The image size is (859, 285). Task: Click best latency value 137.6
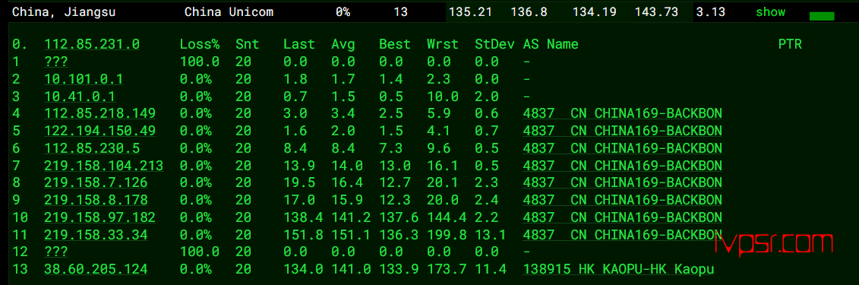(399, 217)
